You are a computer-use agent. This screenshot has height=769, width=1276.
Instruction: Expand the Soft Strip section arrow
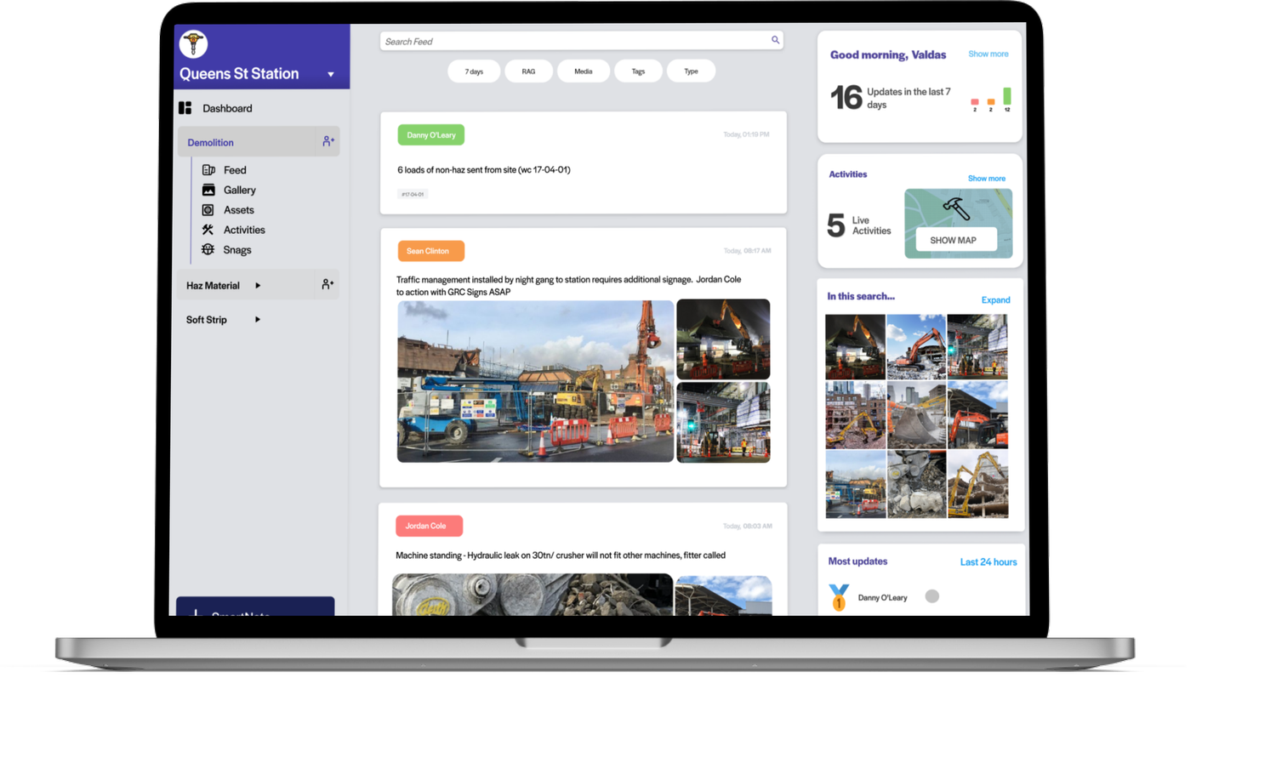point(258,320)
